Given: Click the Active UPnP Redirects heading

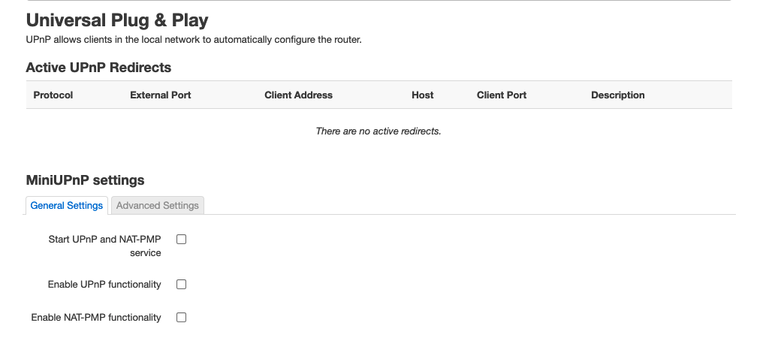Looking at the screenshot, I should pos(98,67).
